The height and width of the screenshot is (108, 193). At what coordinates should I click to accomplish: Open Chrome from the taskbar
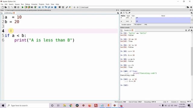click(x=71, y=105)
